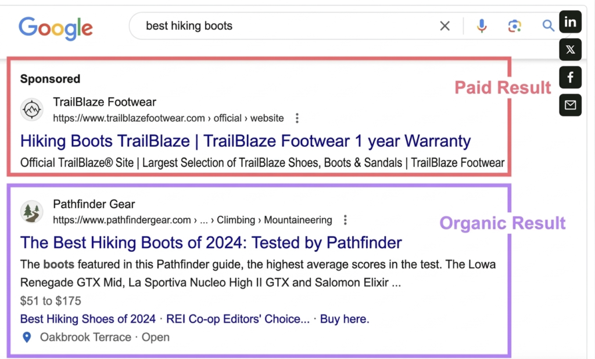Share via email envelope icon
Screen dimensions: 595x359
[570, 105]
